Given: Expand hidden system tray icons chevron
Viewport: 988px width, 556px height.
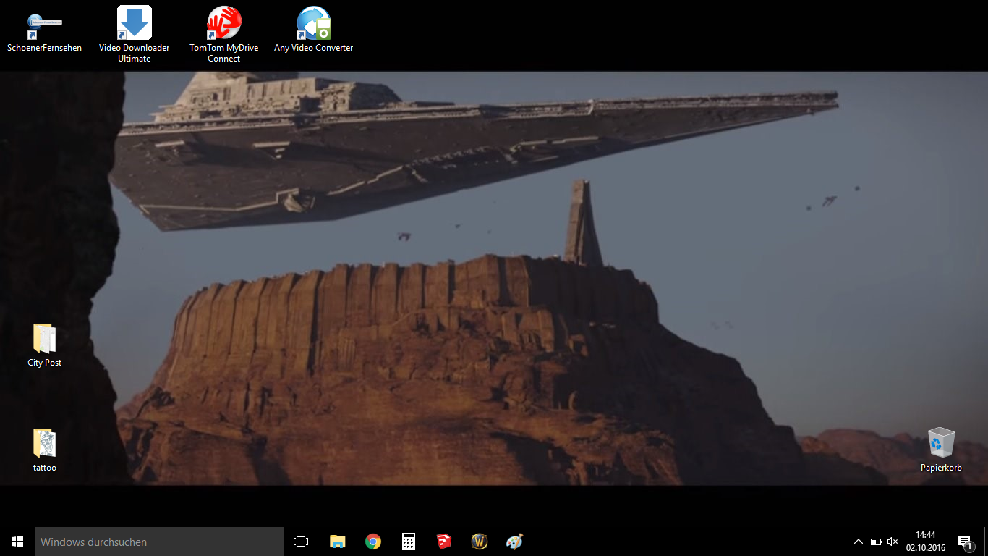Looking at the screenshot, I should (859, 542).
